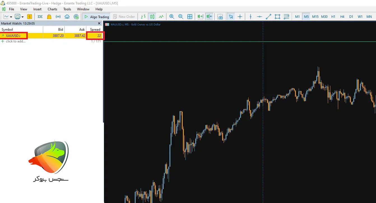Open the MetaEditor IDE

click(40, 17)
